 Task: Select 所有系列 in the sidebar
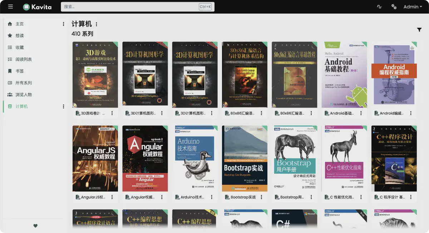23,83
